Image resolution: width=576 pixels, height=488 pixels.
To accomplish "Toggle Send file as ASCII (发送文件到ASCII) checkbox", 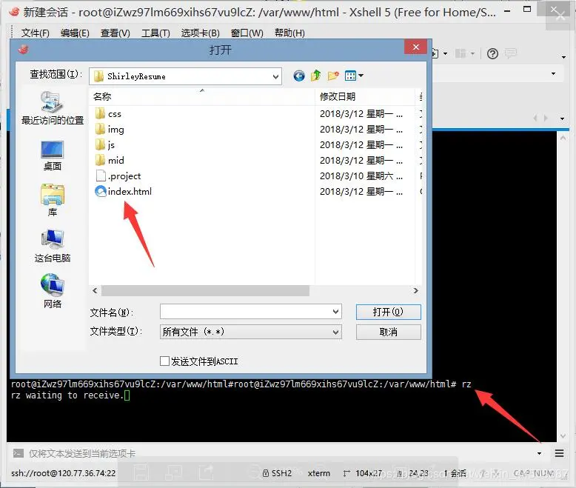I will [x=164, y=361].
